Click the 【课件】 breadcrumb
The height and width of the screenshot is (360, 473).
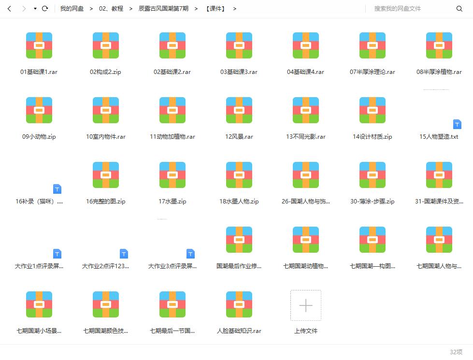(x=215, y=8)
